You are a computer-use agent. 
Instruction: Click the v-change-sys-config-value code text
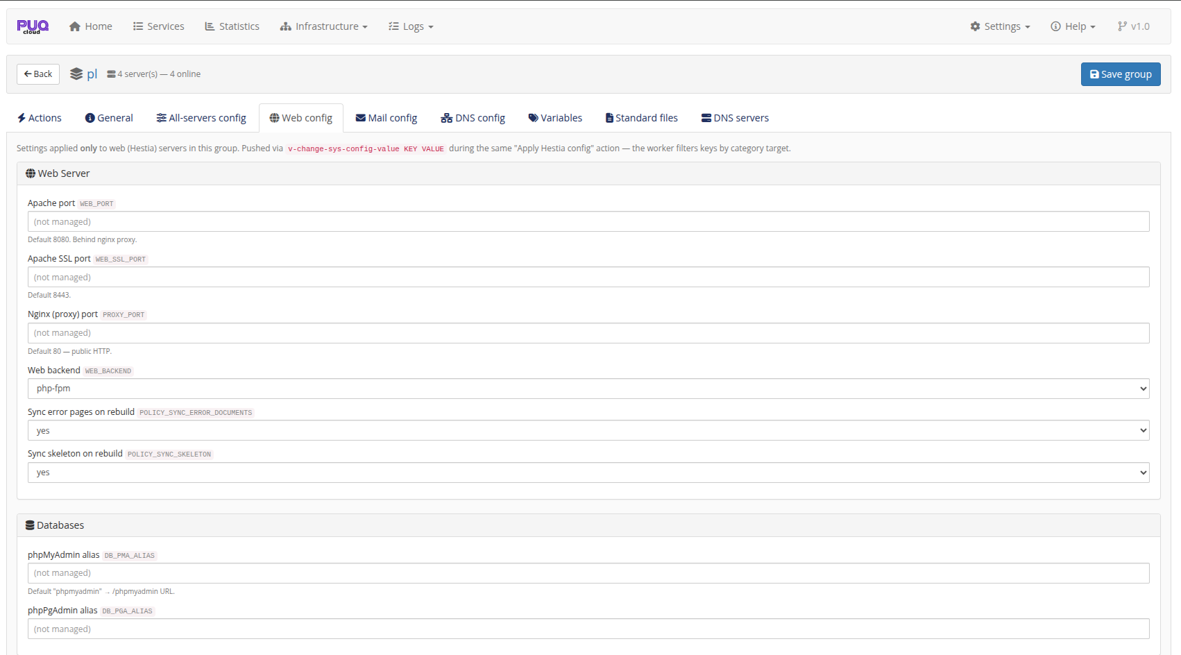(366, 148)
